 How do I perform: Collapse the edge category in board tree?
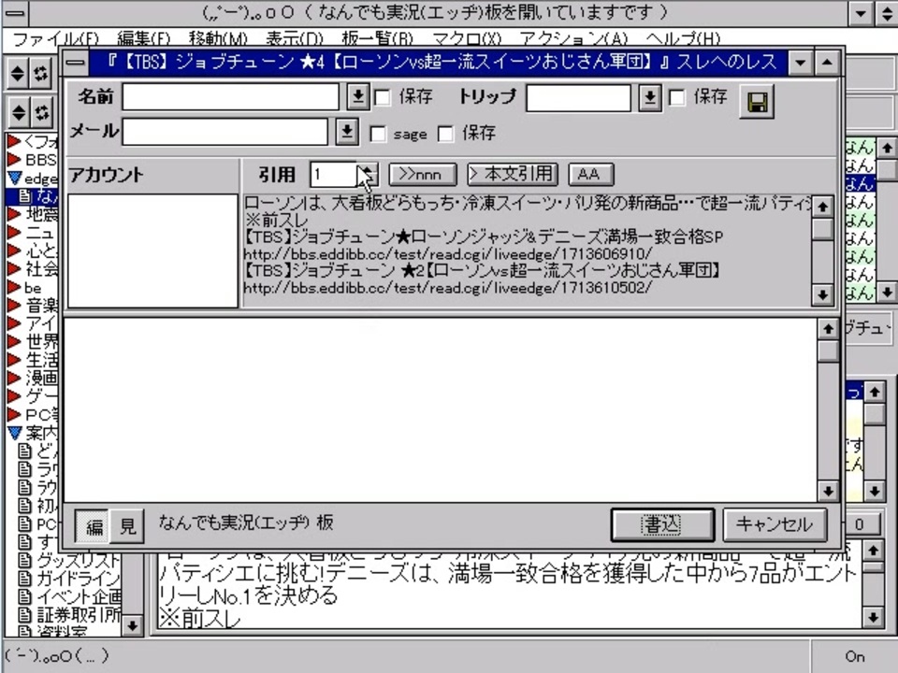(14, 178)
